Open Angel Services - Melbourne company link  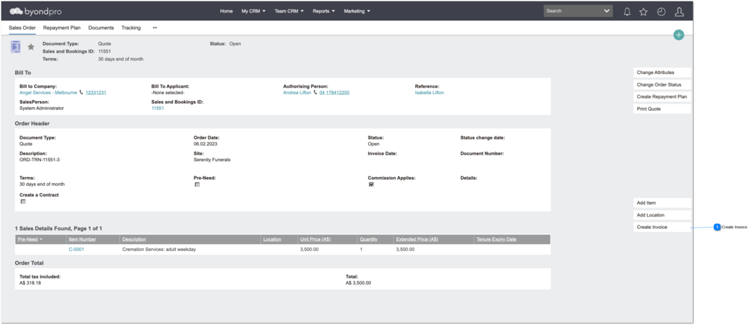click(x=48, y=93)
